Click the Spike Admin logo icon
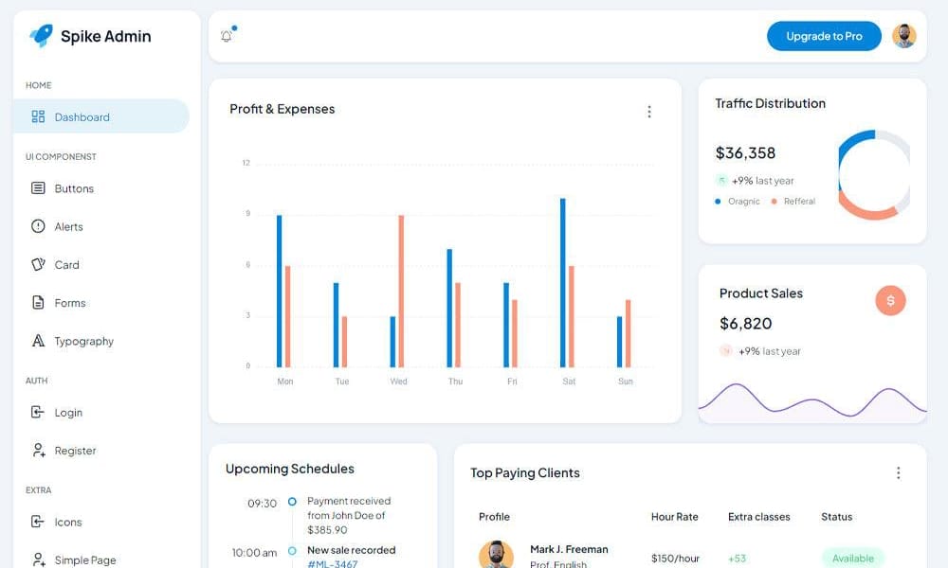Viewport: 948px width, 568px height. [x=39, y=34]
